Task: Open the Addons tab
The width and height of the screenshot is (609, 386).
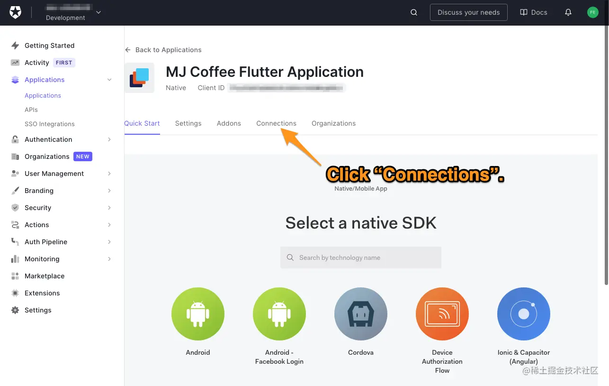Action: (229, 123)
